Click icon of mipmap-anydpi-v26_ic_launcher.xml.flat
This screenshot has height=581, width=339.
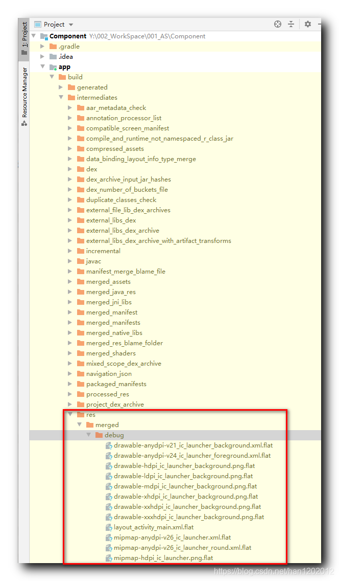click(109, 538)
